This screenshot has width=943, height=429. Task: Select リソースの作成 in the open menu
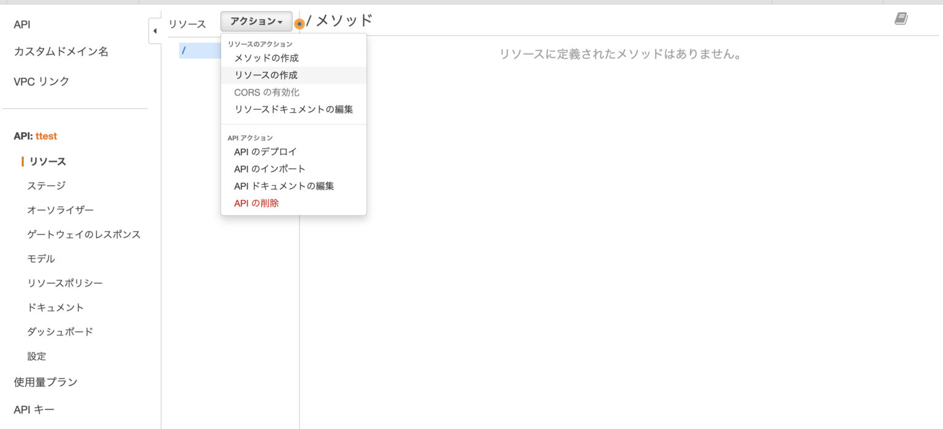click(264, 75)
